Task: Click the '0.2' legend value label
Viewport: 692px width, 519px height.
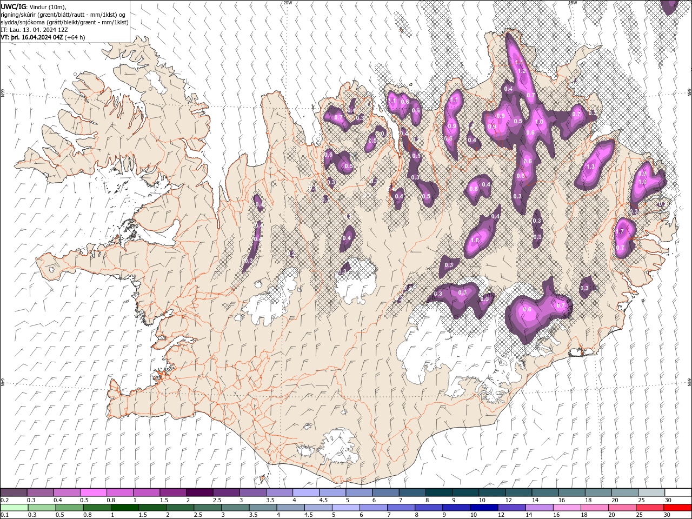Action: pos(4,500)
